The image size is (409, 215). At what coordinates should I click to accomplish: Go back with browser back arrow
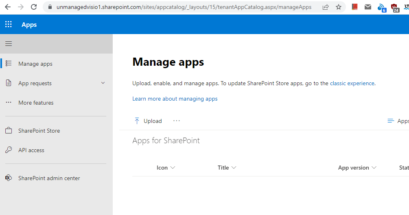[x=8, y=7]
